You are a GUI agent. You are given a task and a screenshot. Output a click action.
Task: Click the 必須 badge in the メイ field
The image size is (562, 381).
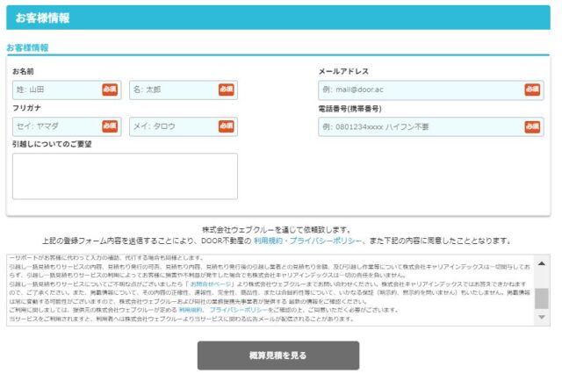coord(227,126)
